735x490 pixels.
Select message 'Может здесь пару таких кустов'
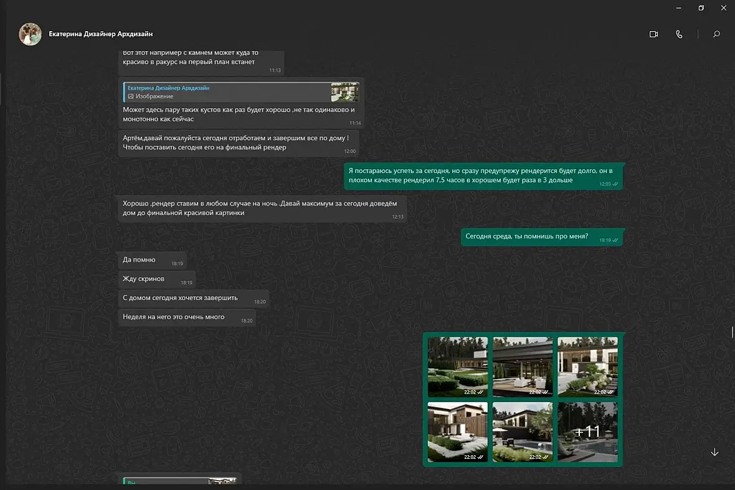point(241,103)
